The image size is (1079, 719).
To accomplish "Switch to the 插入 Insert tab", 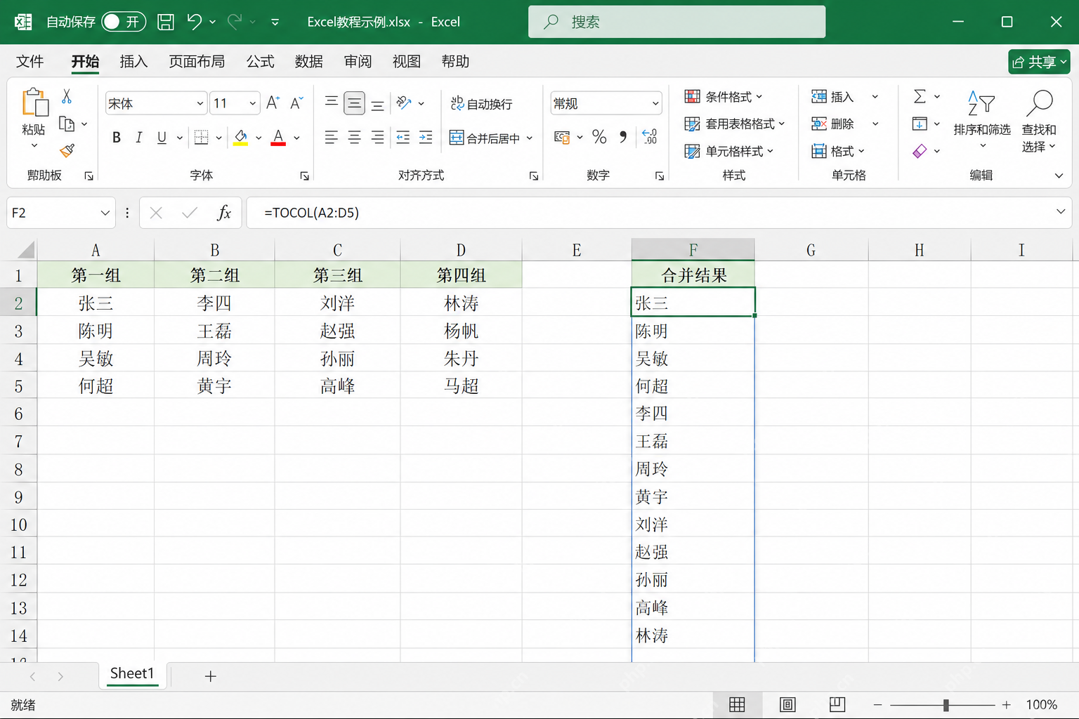I will click(133, 62).
